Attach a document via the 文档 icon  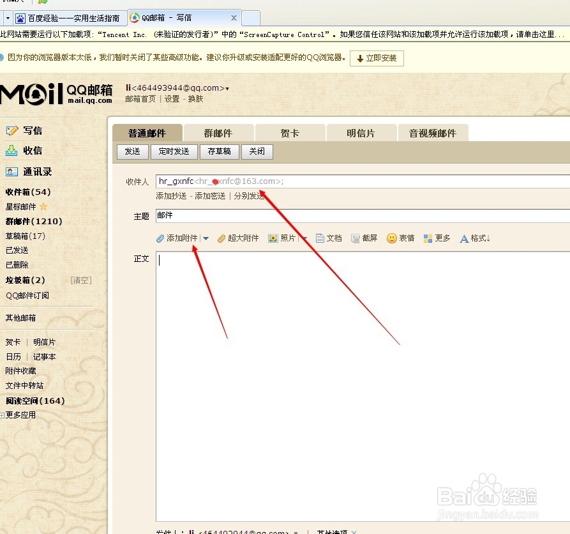pos(321,238)
